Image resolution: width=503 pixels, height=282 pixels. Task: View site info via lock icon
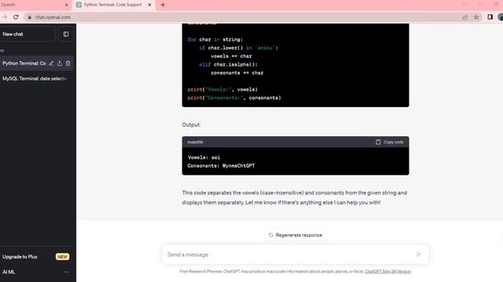(x=30, y=17)
